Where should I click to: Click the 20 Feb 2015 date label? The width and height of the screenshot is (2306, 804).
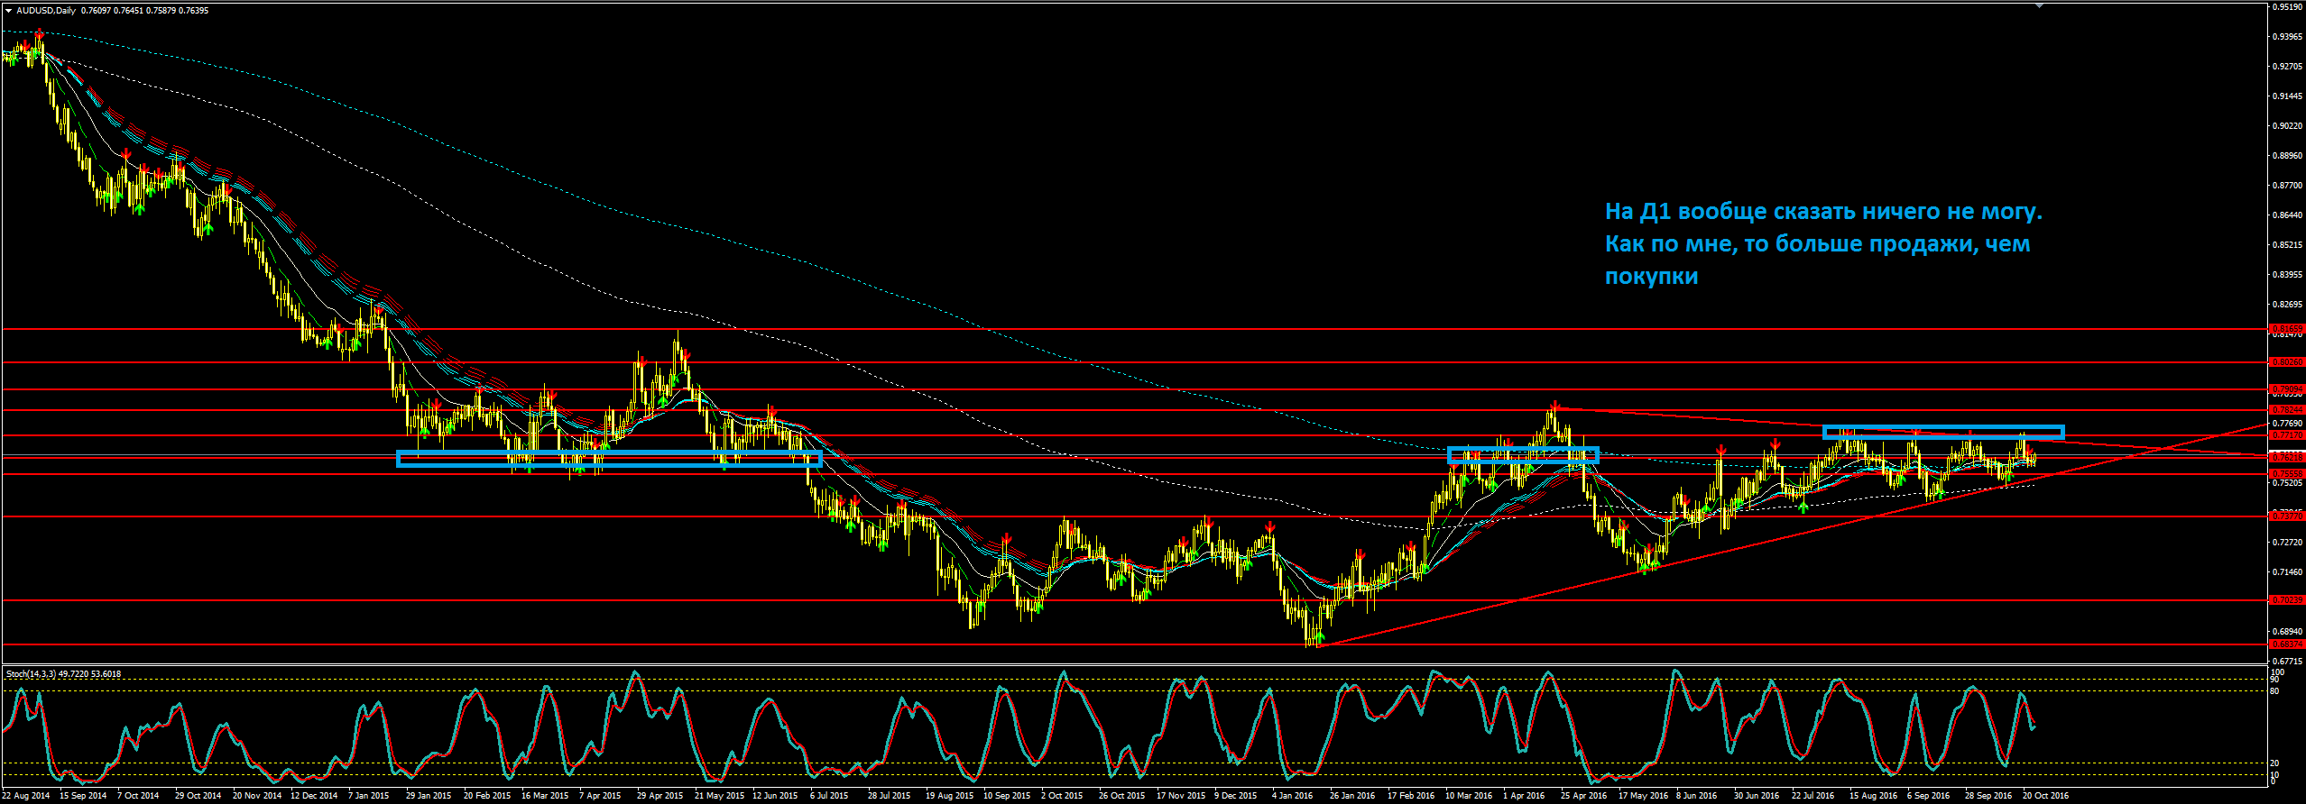point(487,796)
